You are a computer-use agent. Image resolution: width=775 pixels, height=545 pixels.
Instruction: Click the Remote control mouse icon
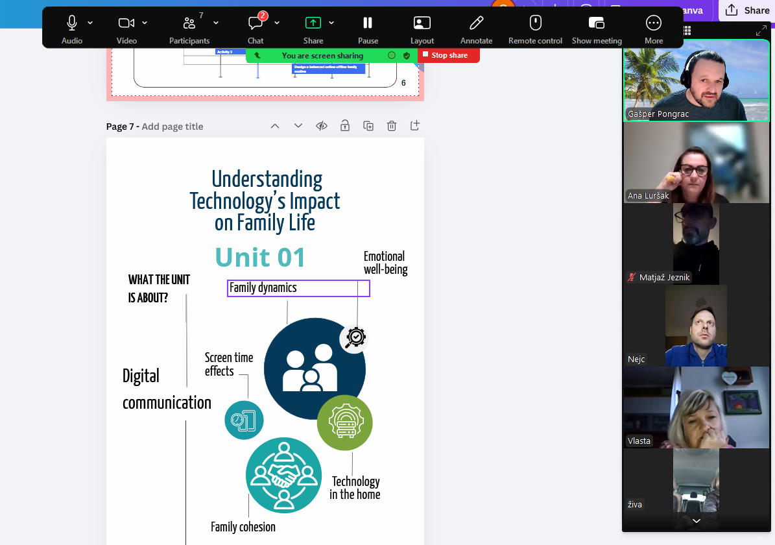coord(535,29)
